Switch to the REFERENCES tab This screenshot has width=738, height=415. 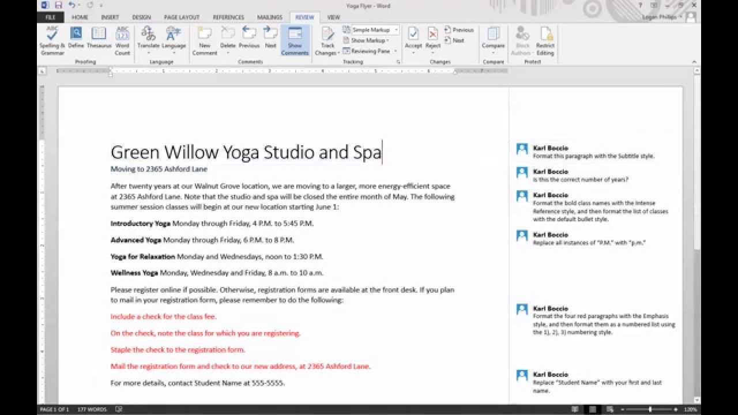pos(228,17)
